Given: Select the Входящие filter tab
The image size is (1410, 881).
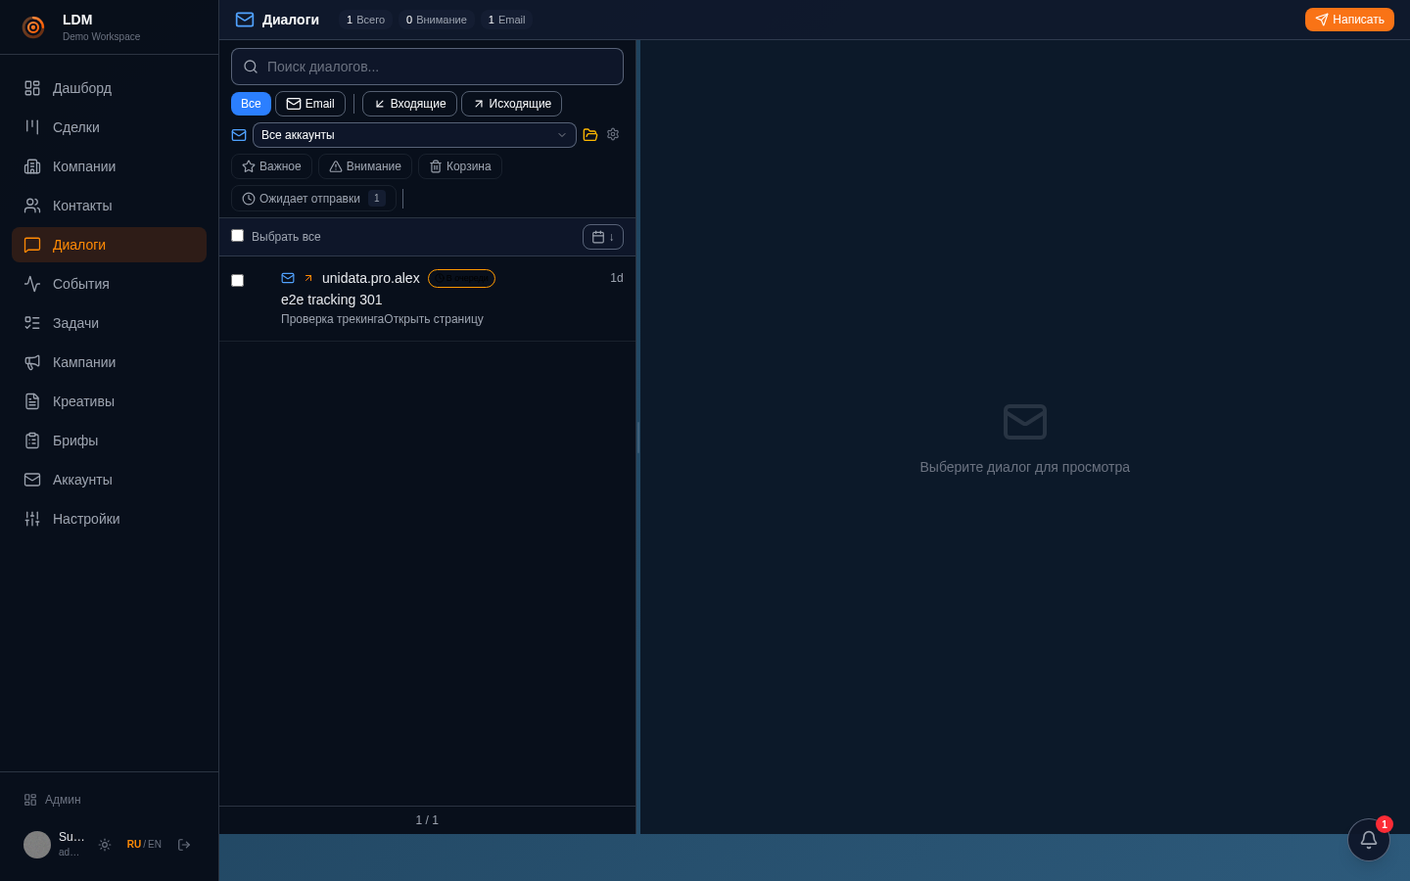Looking at the screenshot, I should pyautogui.click(x=409, y=104).
